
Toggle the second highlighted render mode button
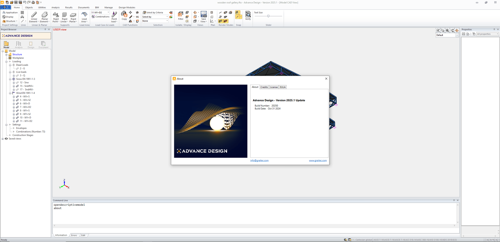pyautogui.click(x=226, y=21)
